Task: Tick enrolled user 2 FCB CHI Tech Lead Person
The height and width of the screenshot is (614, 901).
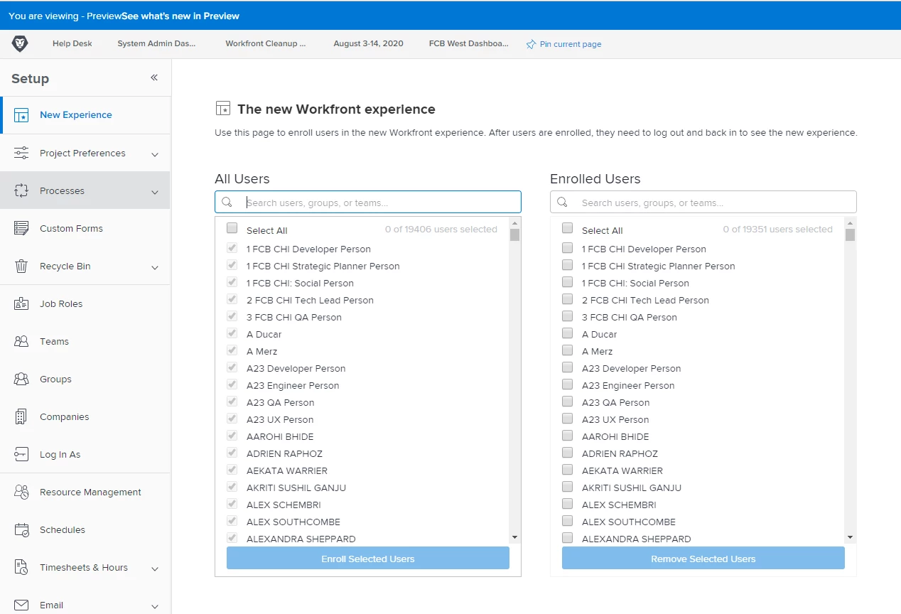Action: [567, 299]
